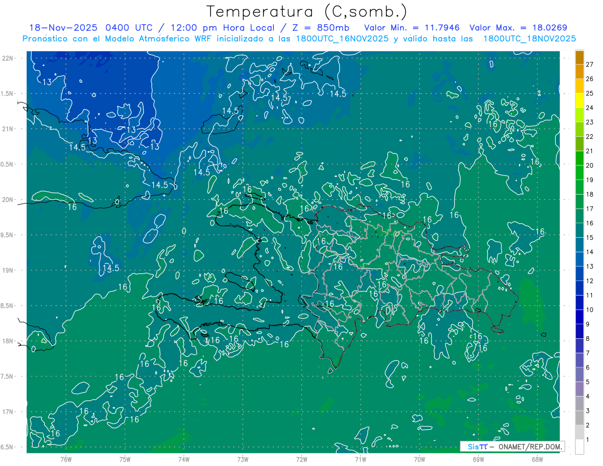Click the 68W longitude axis label
Viewport: 603px width, 466px height.
[x=537, y=459]
